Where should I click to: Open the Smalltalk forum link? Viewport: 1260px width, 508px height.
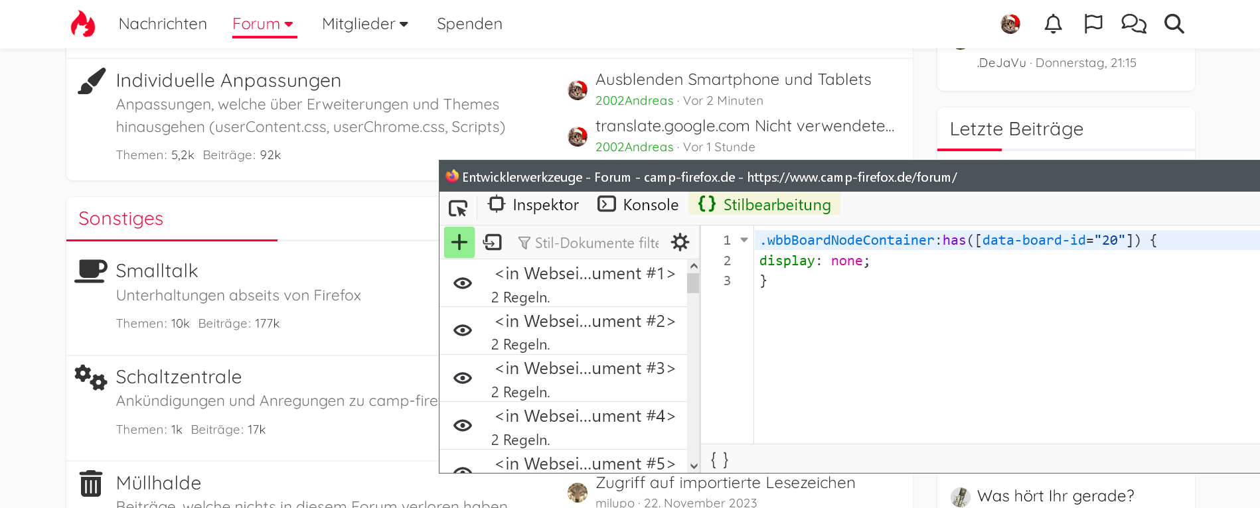pos(157,271)
